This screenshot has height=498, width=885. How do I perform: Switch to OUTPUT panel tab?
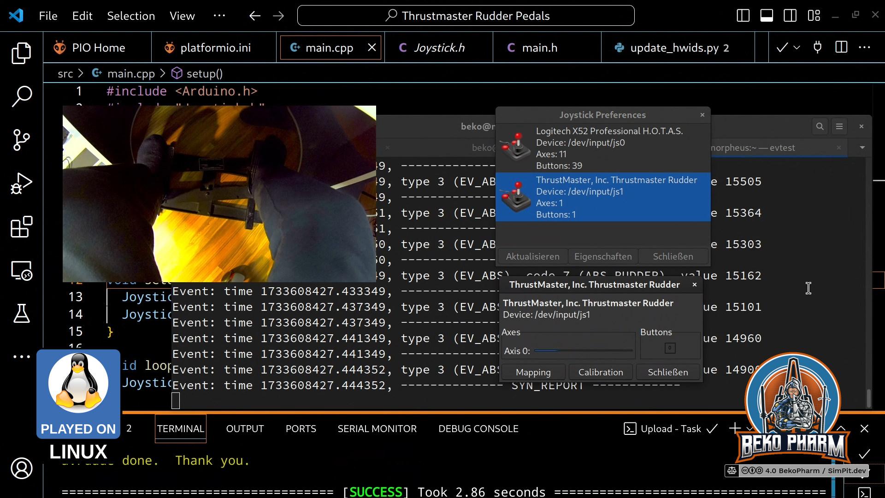tap(245, 429)
